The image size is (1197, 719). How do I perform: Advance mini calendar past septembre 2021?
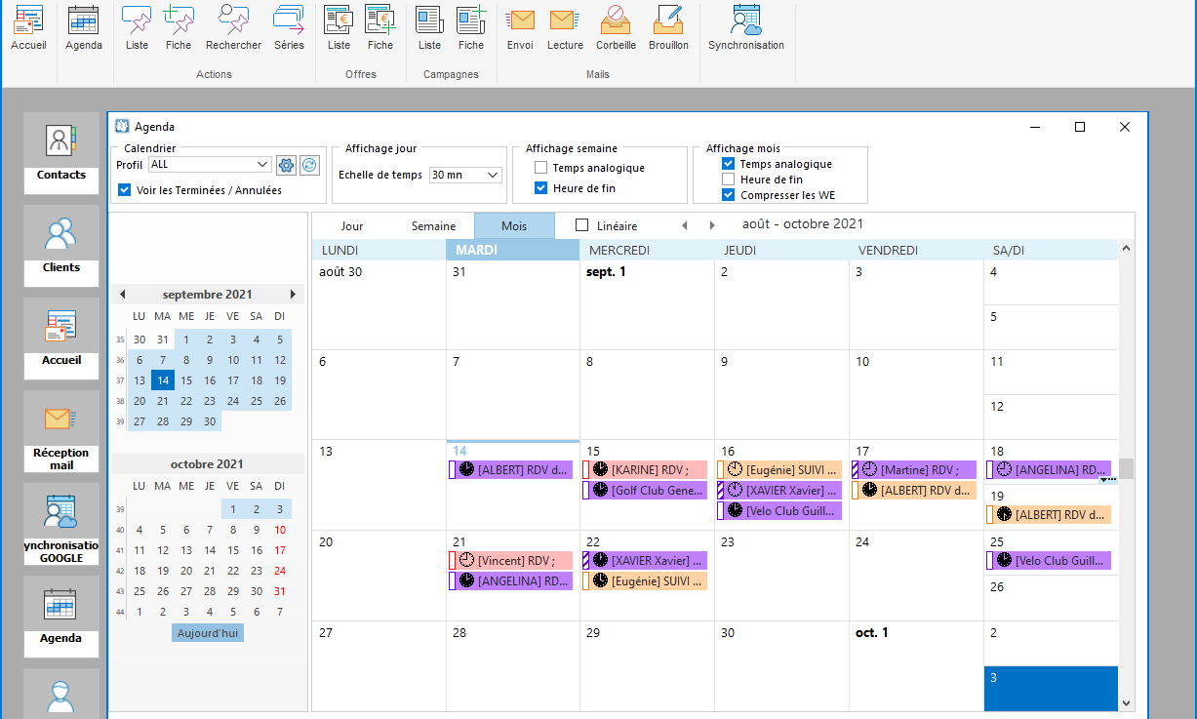coord(292,294)
